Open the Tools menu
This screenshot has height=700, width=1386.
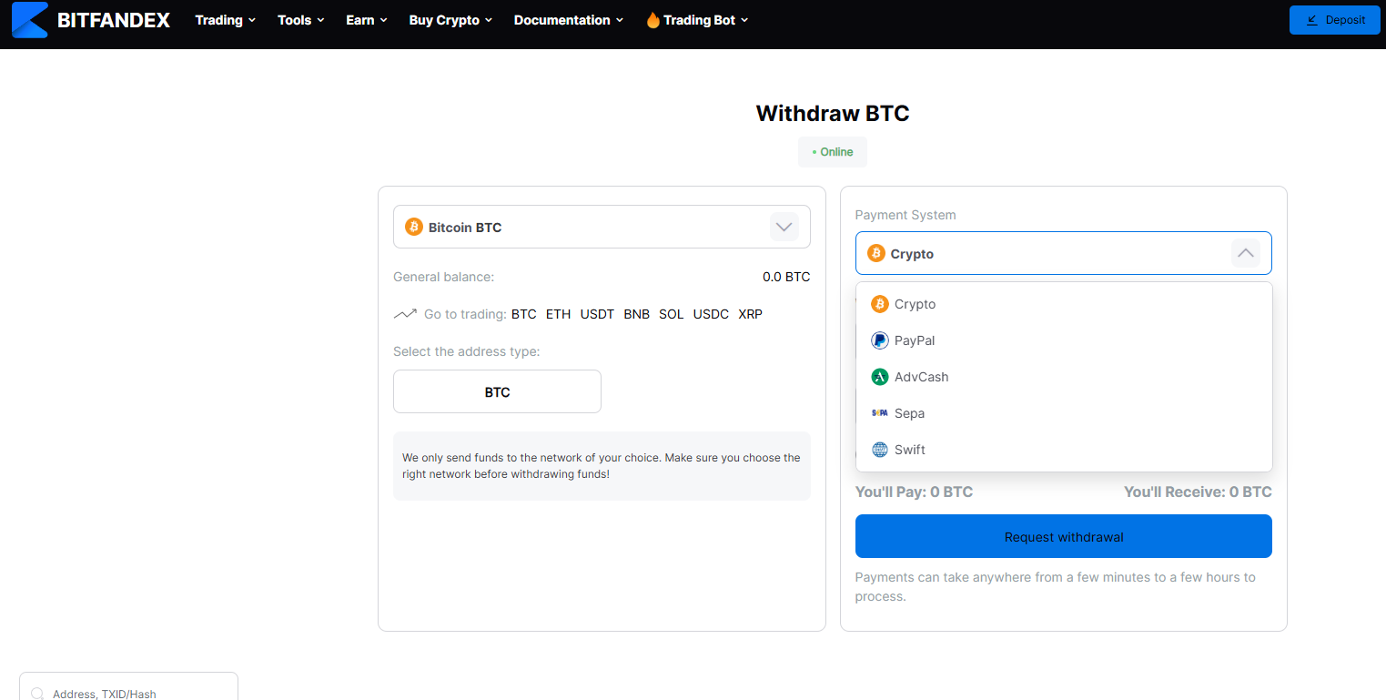click(300, 20)
